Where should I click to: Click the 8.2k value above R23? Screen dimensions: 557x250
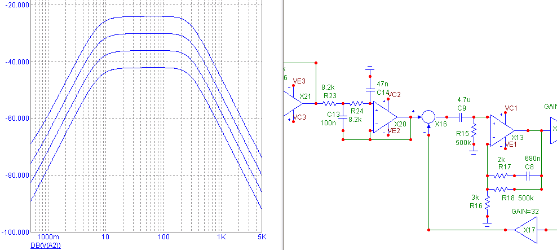(x=329, y=87)
